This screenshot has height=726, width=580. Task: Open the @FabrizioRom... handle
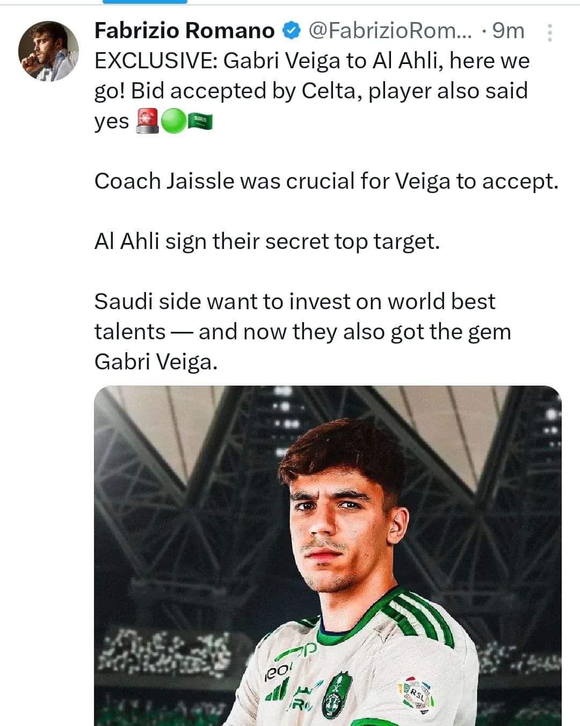[x=389, y=31]
